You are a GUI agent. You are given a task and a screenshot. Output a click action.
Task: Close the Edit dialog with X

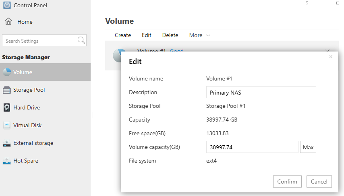point(331,57)
